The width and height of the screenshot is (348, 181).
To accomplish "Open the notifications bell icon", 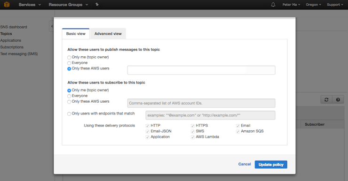I will [x=273, y=5].
